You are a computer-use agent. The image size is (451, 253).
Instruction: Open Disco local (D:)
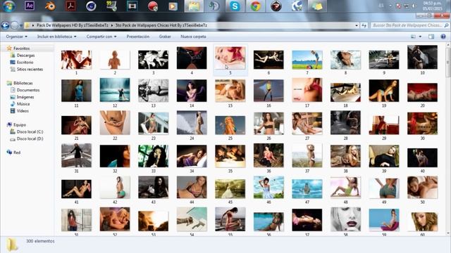point(30,138)
